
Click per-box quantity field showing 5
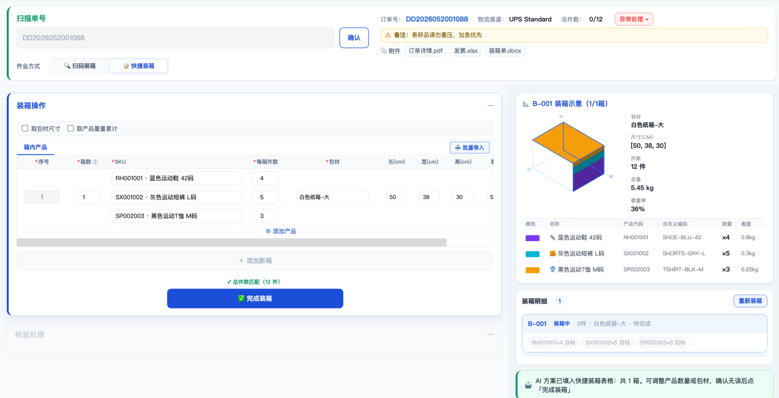[266, 197]
